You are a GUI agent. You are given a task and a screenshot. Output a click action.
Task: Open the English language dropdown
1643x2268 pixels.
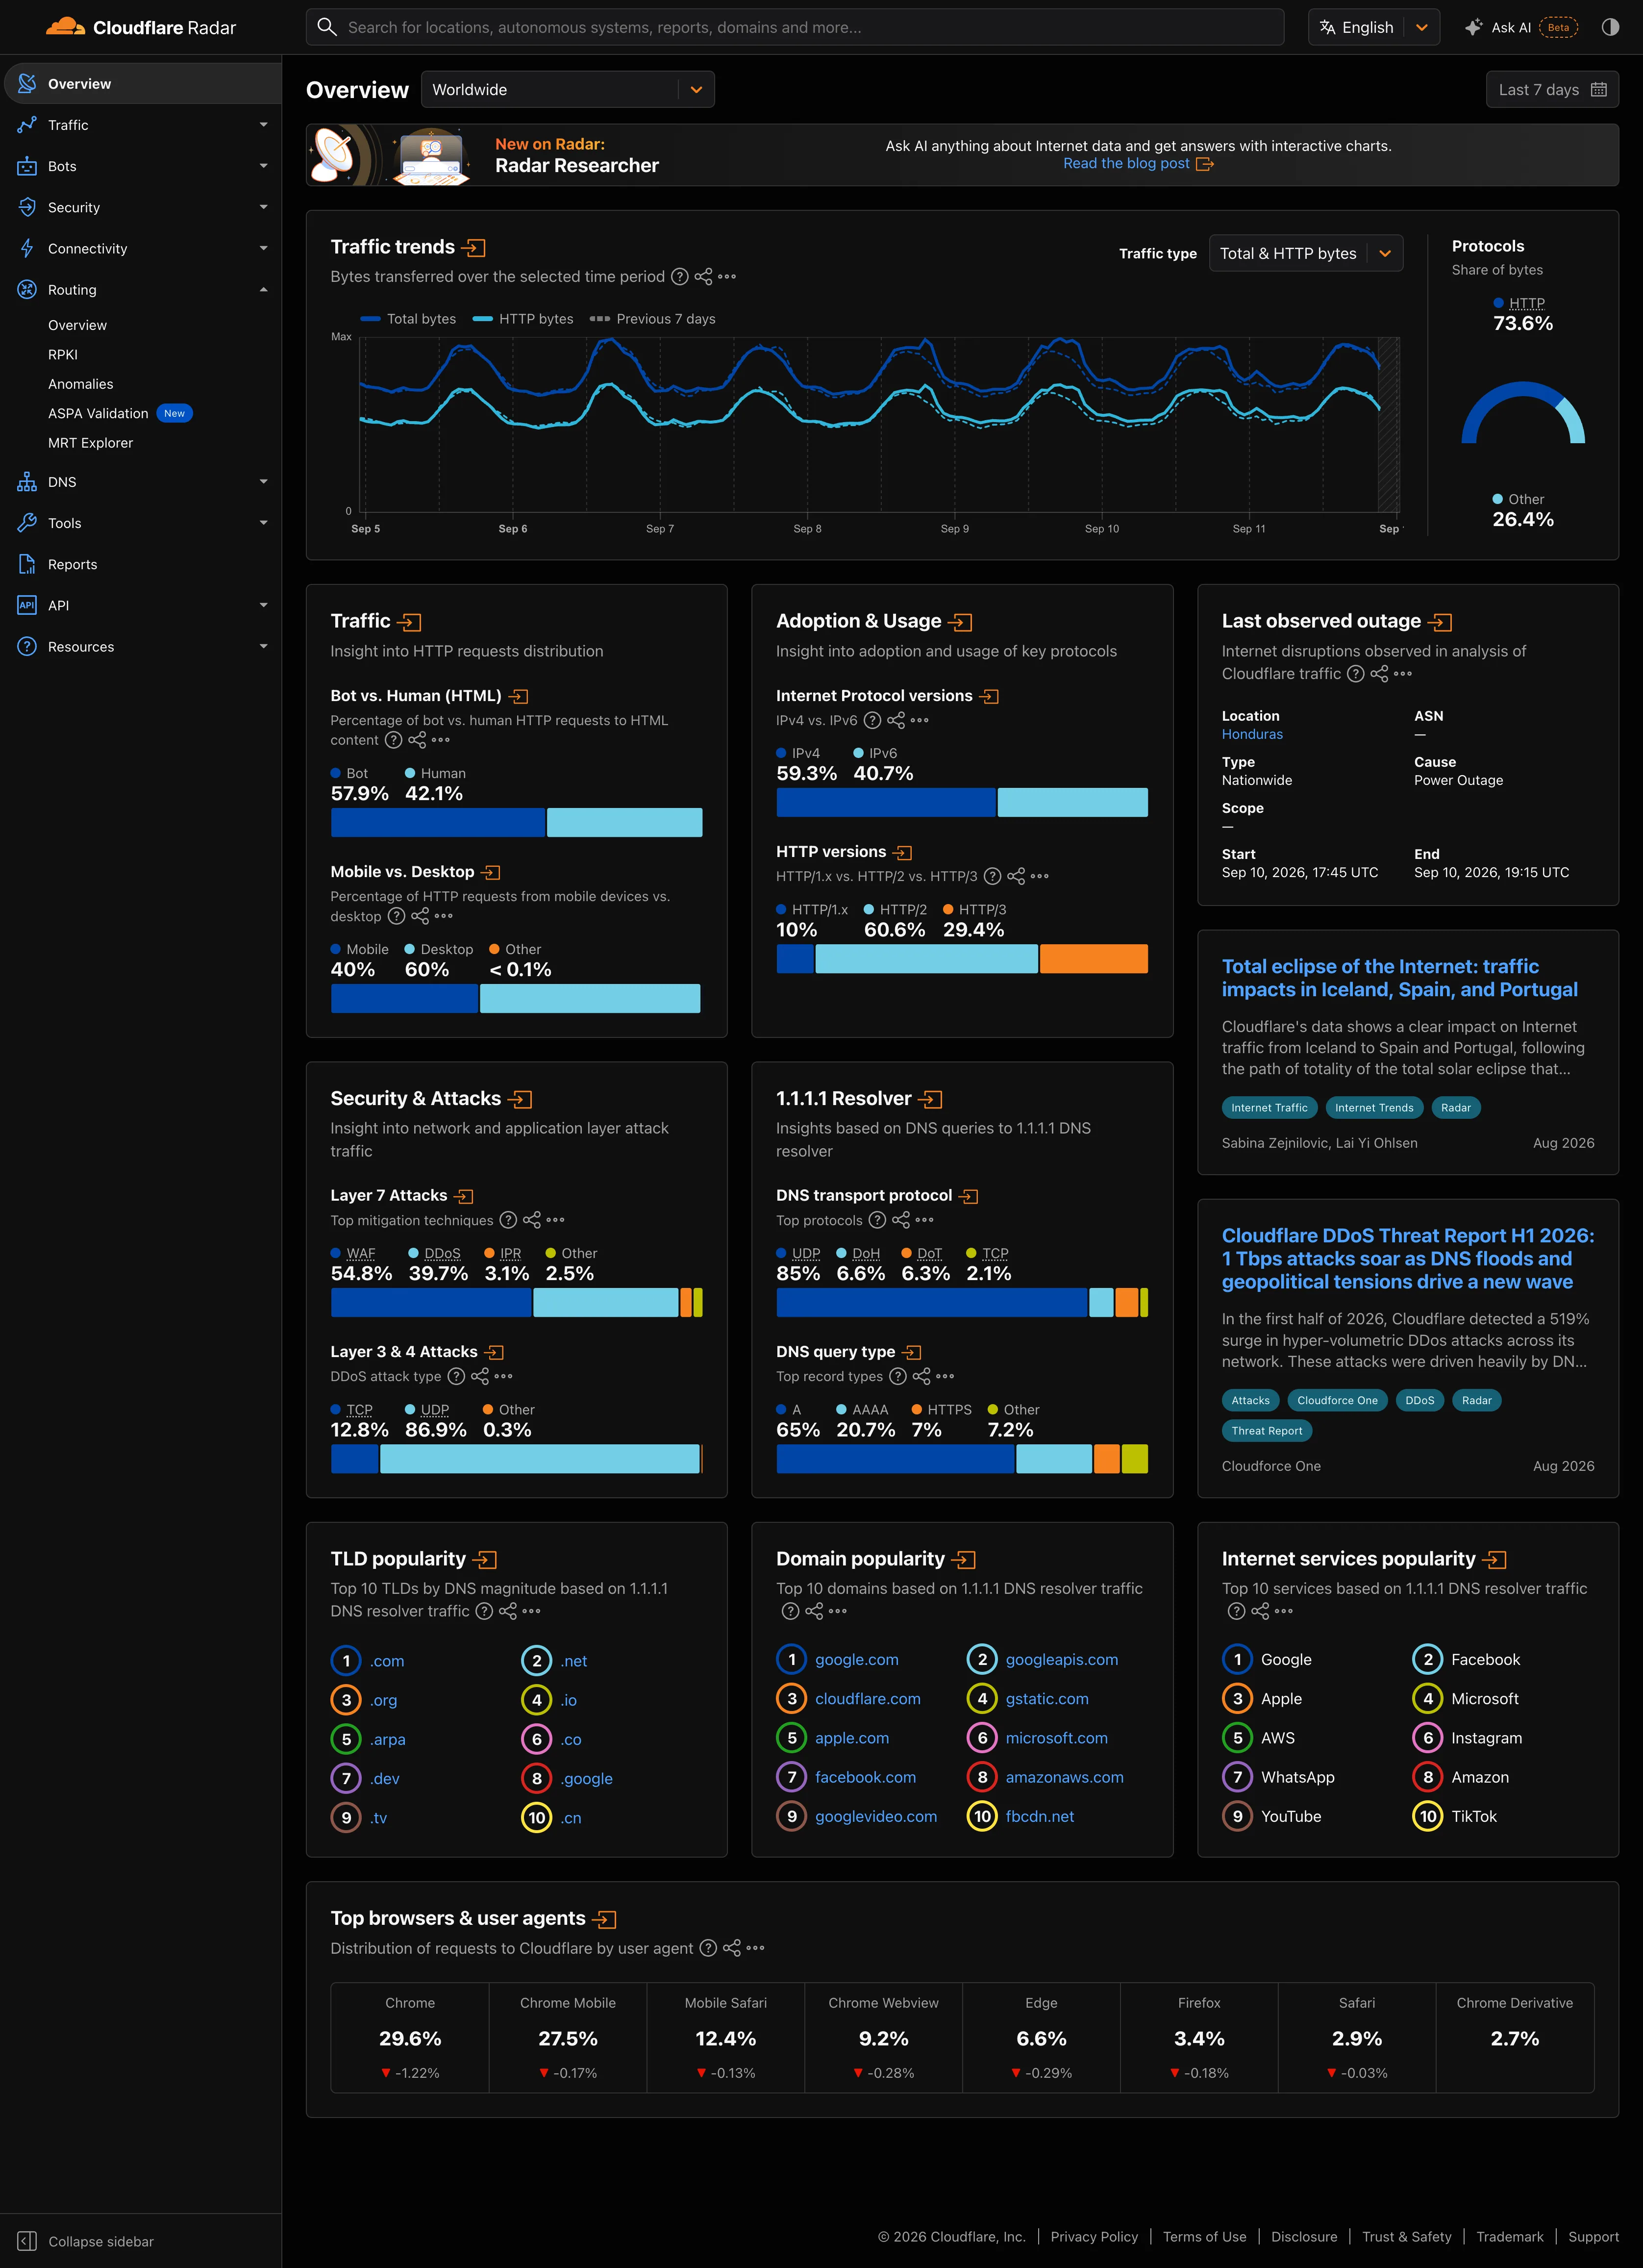pyautogui.click(x=1374, y=27)
